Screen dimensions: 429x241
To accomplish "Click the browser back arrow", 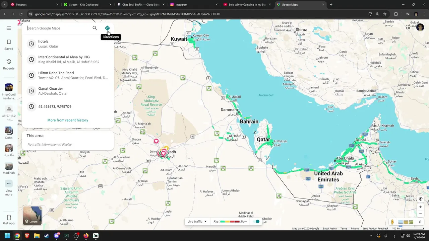I will point(5,14).
